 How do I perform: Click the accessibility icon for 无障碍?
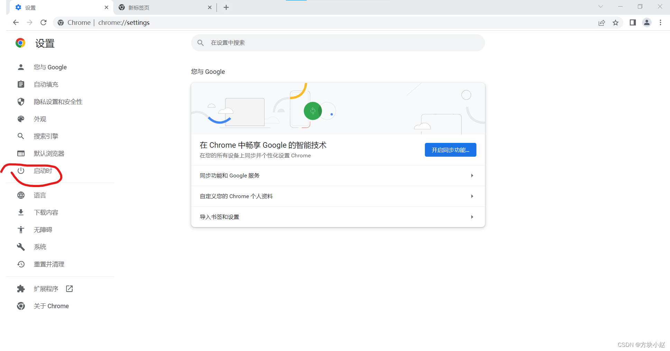(x=21, y=230)
